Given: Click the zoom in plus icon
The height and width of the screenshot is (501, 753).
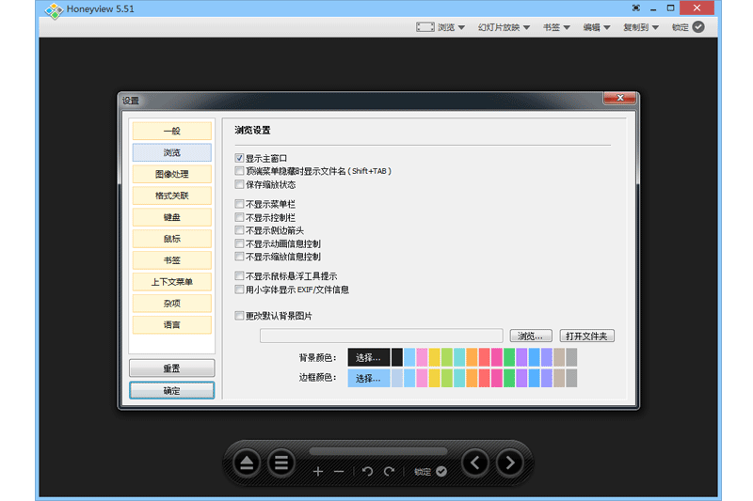Looking at the screenshot, I should (318, 471).
